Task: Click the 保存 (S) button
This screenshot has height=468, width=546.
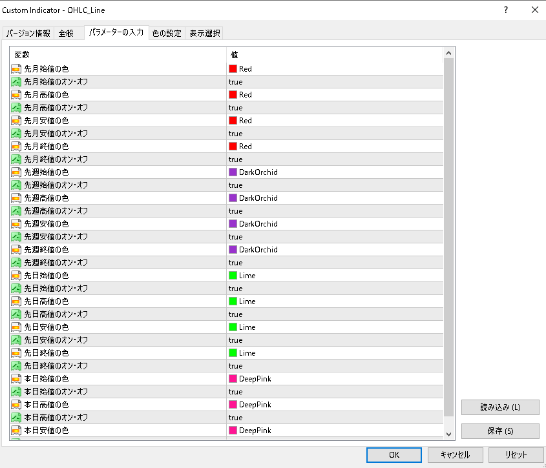Action: 500,431
